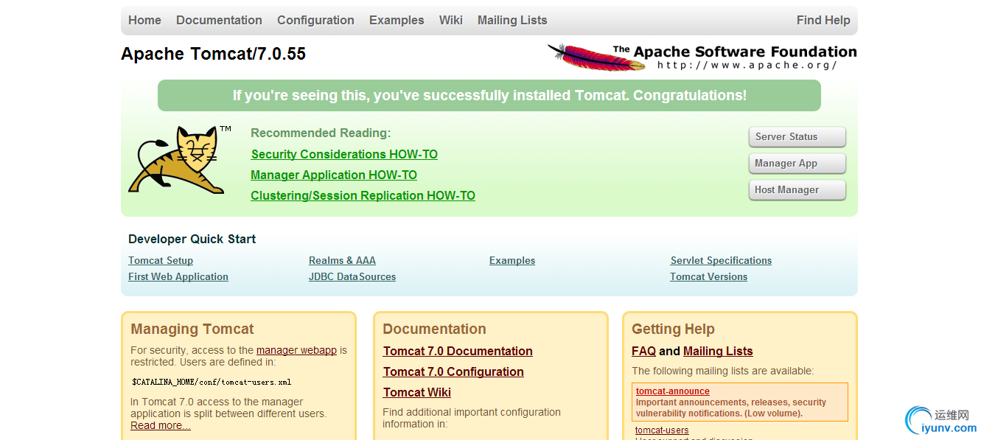Open Tomcat 7.0 Configuration link
This screenshot has width=981, height=440.
coord(453,371)
